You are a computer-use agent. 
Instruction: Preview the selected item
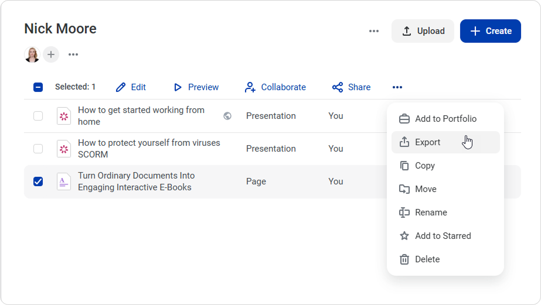click(x=196, y=87)
